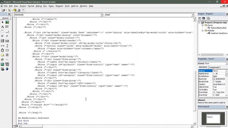
Task: Click Form1 thumbnail in Form Layout
Action: 213,118
